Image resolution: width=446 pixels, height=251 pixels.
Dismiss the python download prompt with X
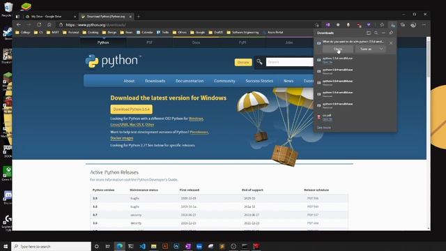[x=391, y=43]
